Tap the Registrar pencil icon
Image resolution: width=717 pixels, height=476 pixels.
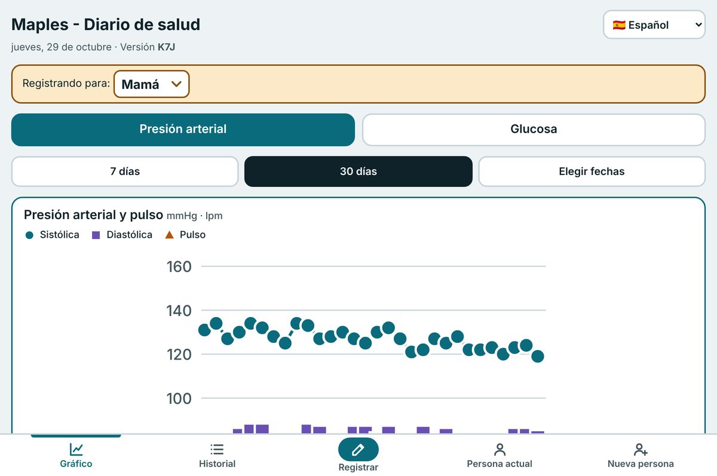[358, 449]
